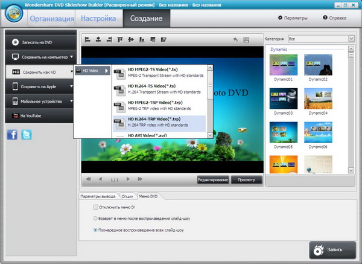The width and height of the screenshot is (362, 264).
Task: Click the Редактирование button
Action: click(213, 180)
